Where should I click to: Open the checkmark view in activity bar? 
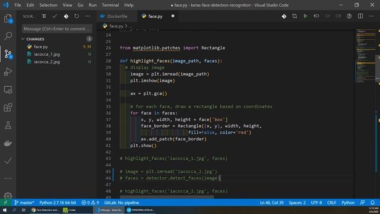pyautogui.click(x=8, y=160)
